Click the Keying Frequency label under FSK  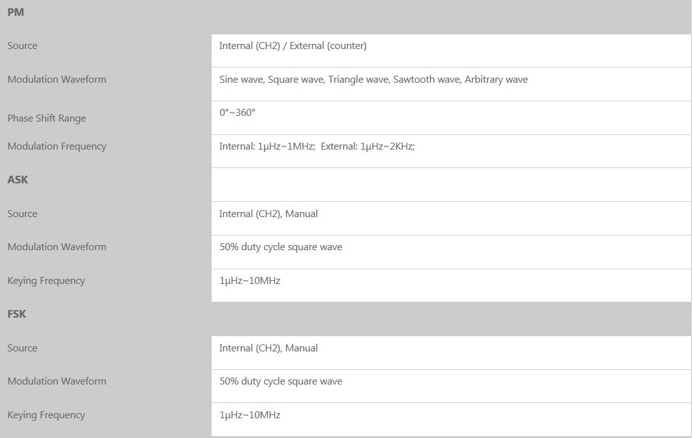click(x=46, y=415)
